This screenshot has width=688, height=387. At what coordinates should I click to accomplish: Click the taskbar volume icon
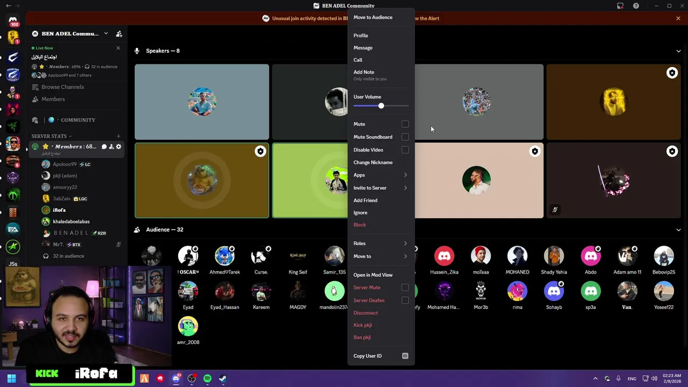[655, 378]
